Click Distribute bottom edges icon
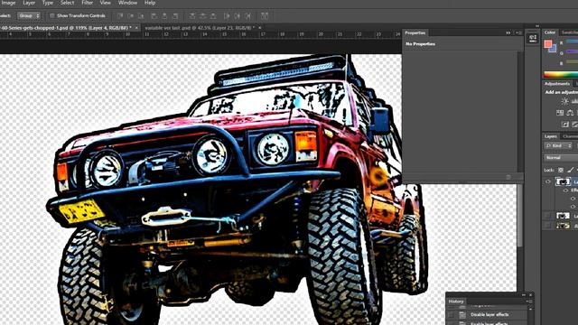Screen dimensions: 578x325 click(x=213, y=16)
